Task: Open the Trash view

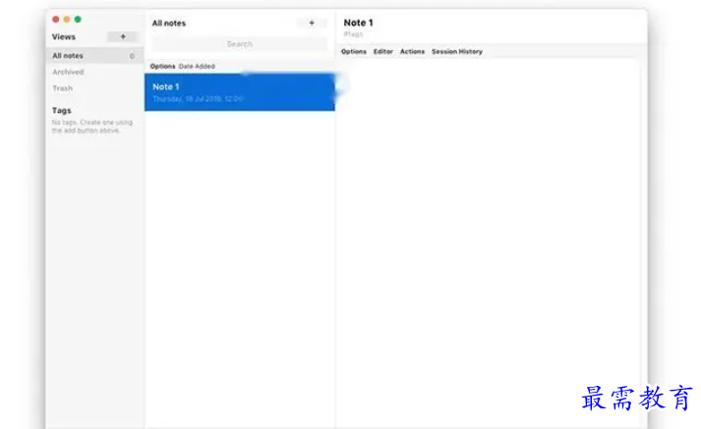Action: point(63,88)
